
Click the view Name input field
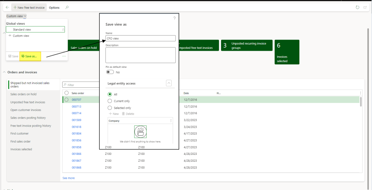[x=140, y=38]
